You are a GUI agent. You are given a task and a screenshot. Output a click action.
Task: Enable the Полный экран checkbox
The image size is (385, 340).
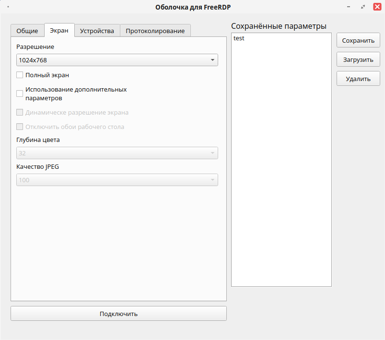tap(20, 75)
